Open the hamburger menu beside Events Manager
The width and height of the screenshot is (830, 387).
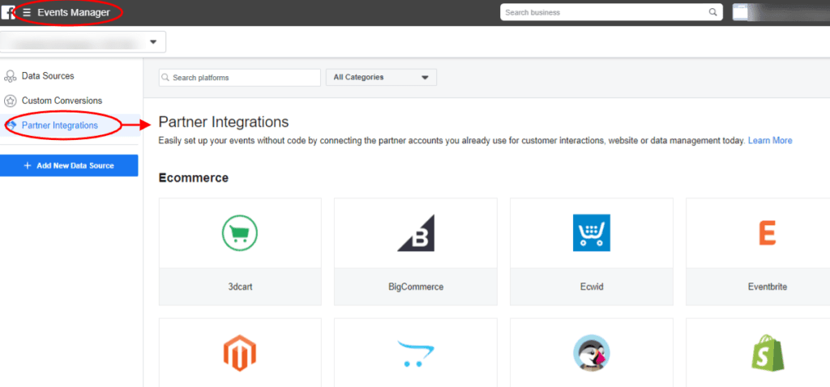click(x=27, y=12)
